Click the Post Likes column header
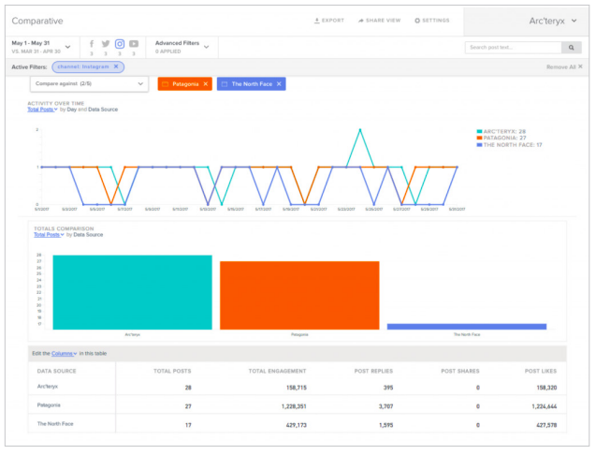The image size is (596, 455). point(541,371)
